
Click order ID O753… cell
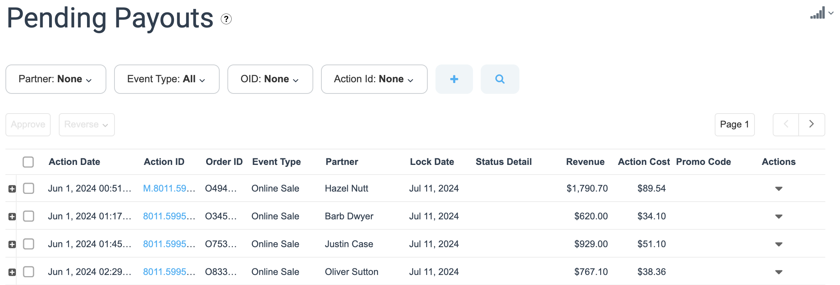click(220, 244)
